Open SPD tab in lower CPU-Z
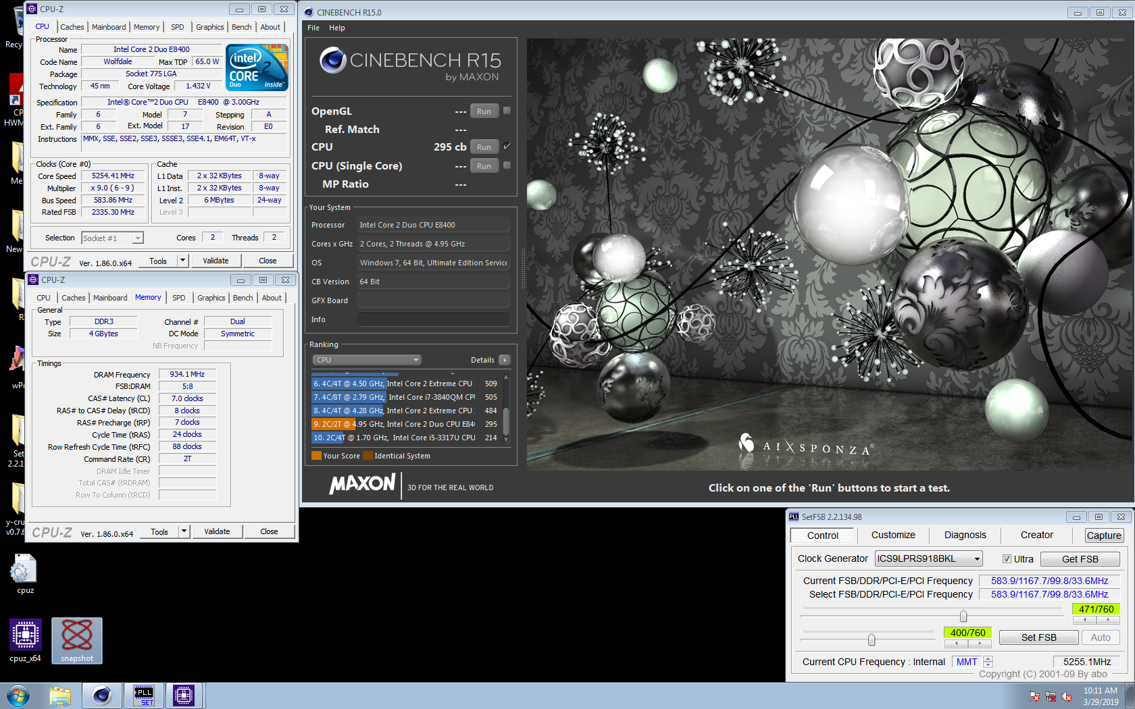 tap(179, 298)
